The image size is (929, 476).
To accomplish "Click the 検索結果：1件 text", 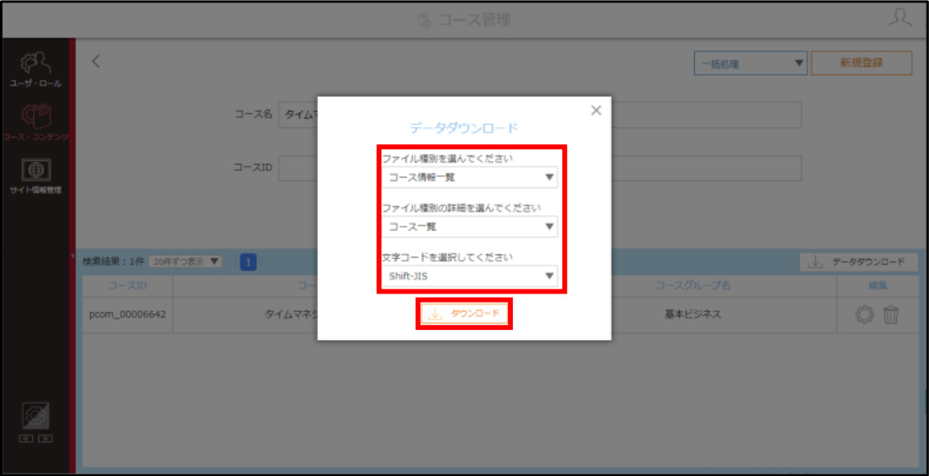I will pos(113,262).
